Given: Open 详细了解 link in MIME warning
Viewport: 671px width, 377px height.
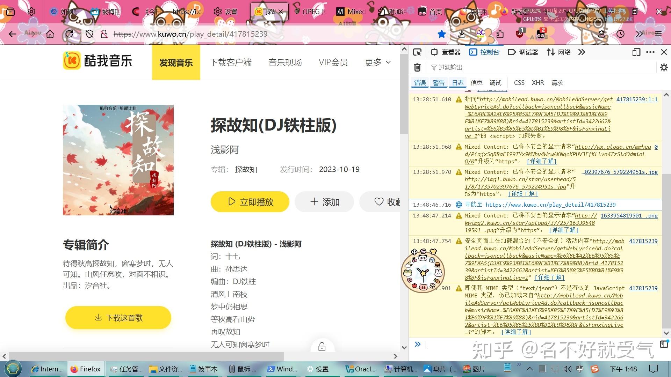Looking at the screenshot, I should point(516,332).
